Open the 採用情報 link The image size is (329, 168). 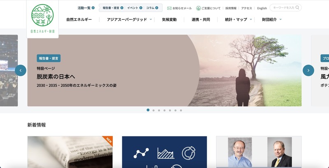point(231,8)
